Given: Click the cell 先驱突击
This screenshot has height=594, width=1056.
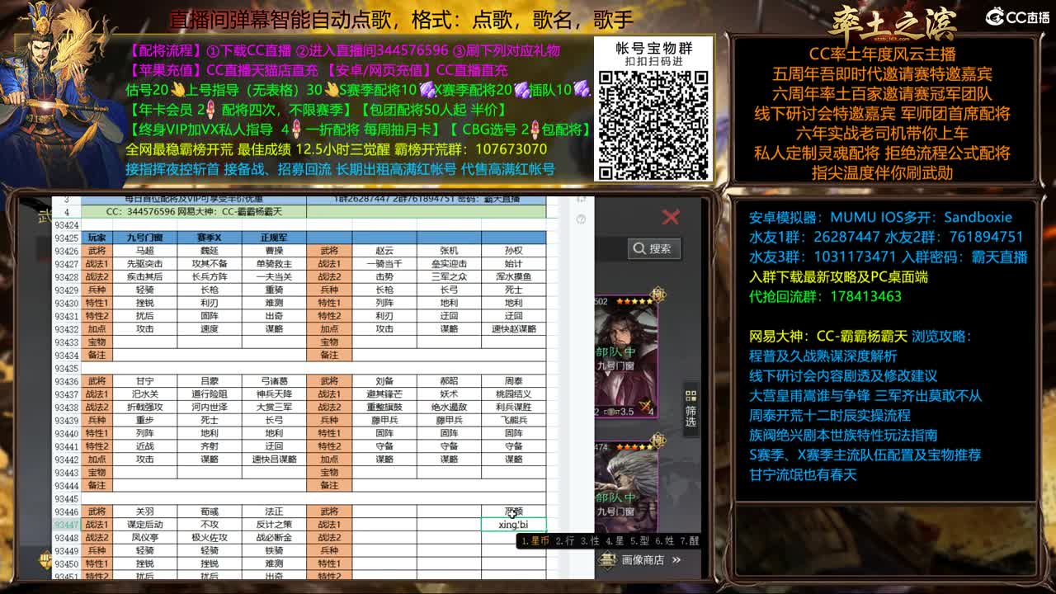Looking at the screenshot, I should click(144, 264).
